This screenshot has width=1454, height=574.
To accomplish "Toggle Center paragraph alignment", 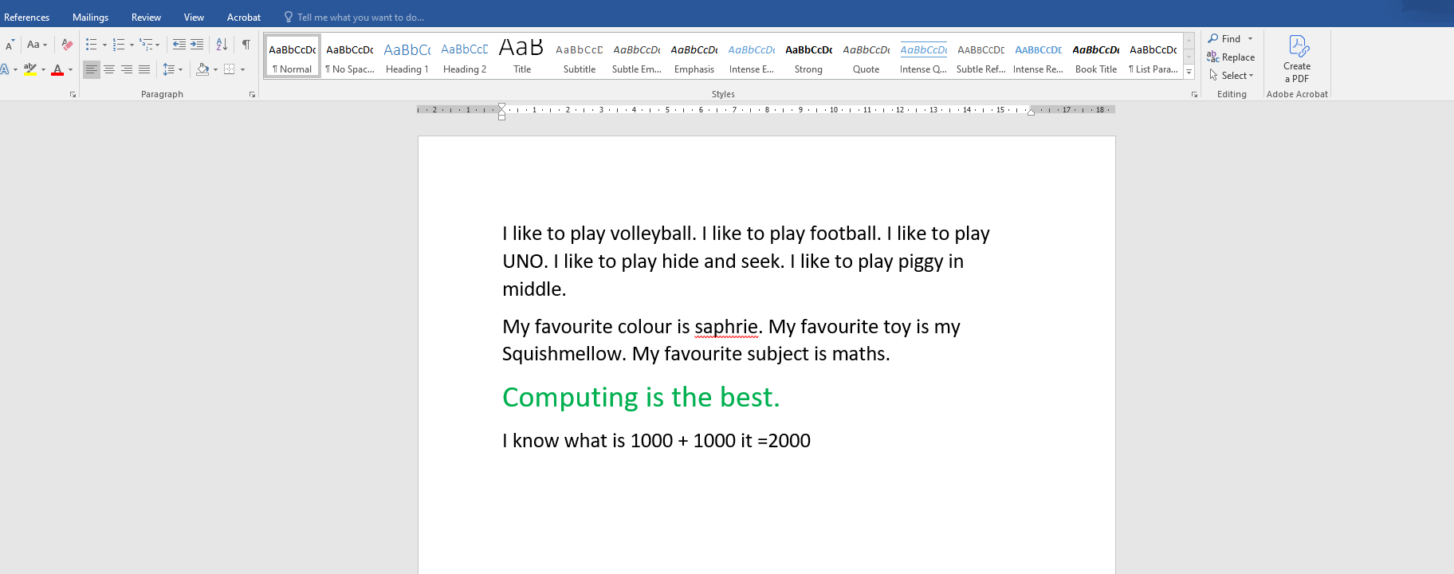I will coord(109,70).
